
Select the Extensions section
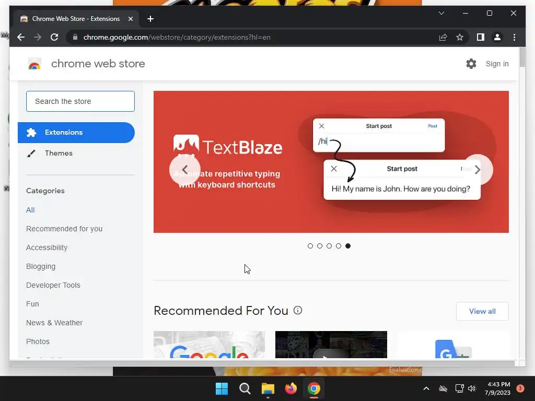click(76, 132)
